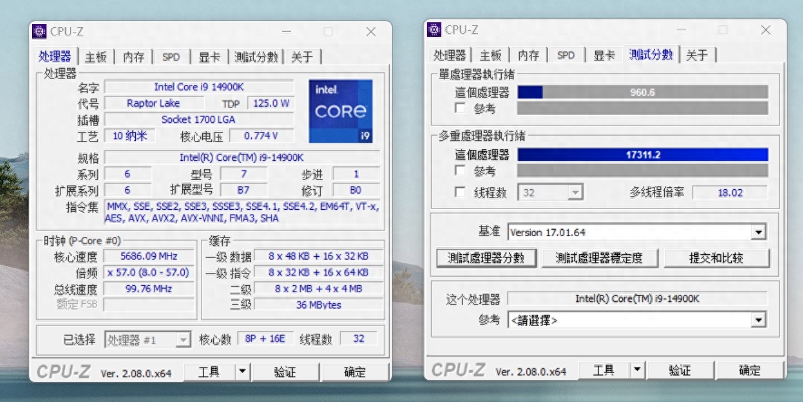Click the 核心电压 value 0.774 V
This screenshot has width=803, height=402.
261,136
